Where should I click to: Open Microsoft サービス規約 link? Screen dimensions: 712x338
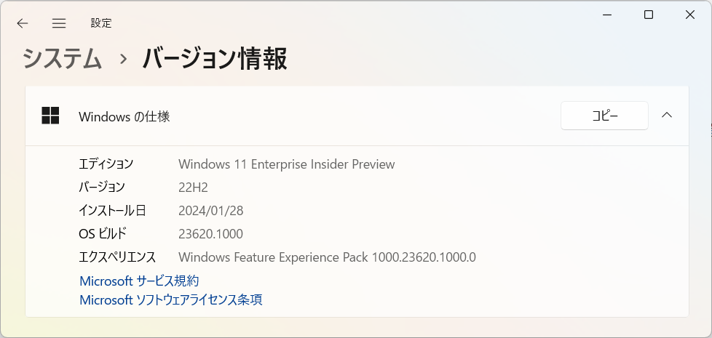pyautogui.click(x=139, y=281)
